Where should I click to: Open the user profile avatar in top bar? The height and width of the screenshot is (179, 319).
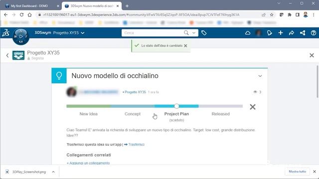click(258, 33)
